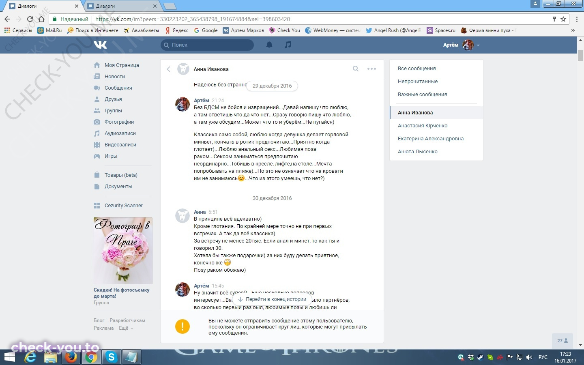The height and width of the screenshot is (365, 584).
Task: Click Анна Иванова avatar in dialog header
Action: [x=183, y=69]
